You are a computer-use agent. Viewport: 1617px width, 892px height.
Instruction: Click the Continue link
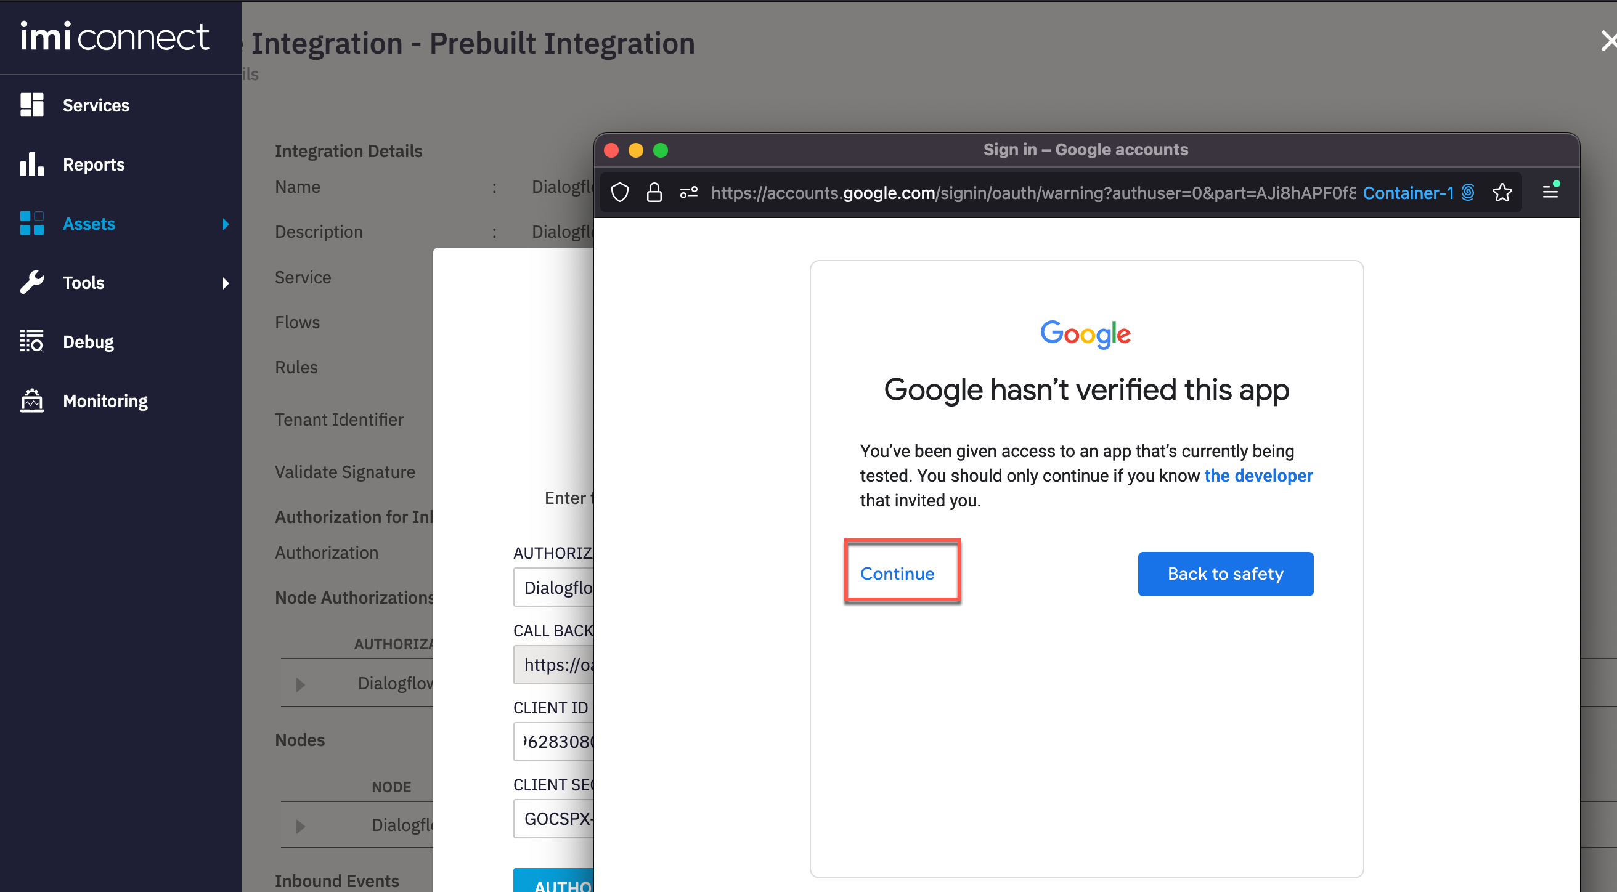pos(897,574)
